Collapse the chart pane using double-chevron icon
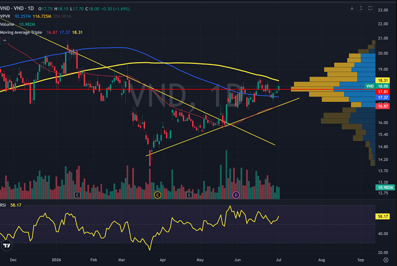The width and height of the screenshot is (397, 266). tap(361, 9)
